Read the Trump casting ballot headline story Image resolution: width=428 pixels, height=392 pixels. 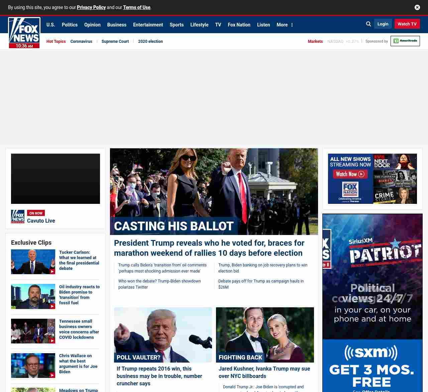(x=209, y=248)
